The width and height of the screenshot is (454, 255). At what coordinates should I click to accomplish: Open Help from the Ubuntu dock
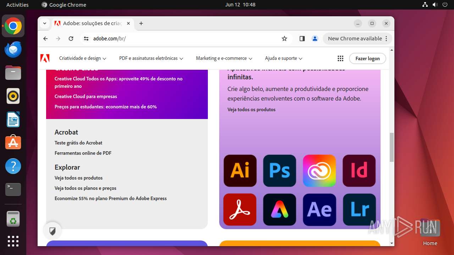[x=13, y=166]
